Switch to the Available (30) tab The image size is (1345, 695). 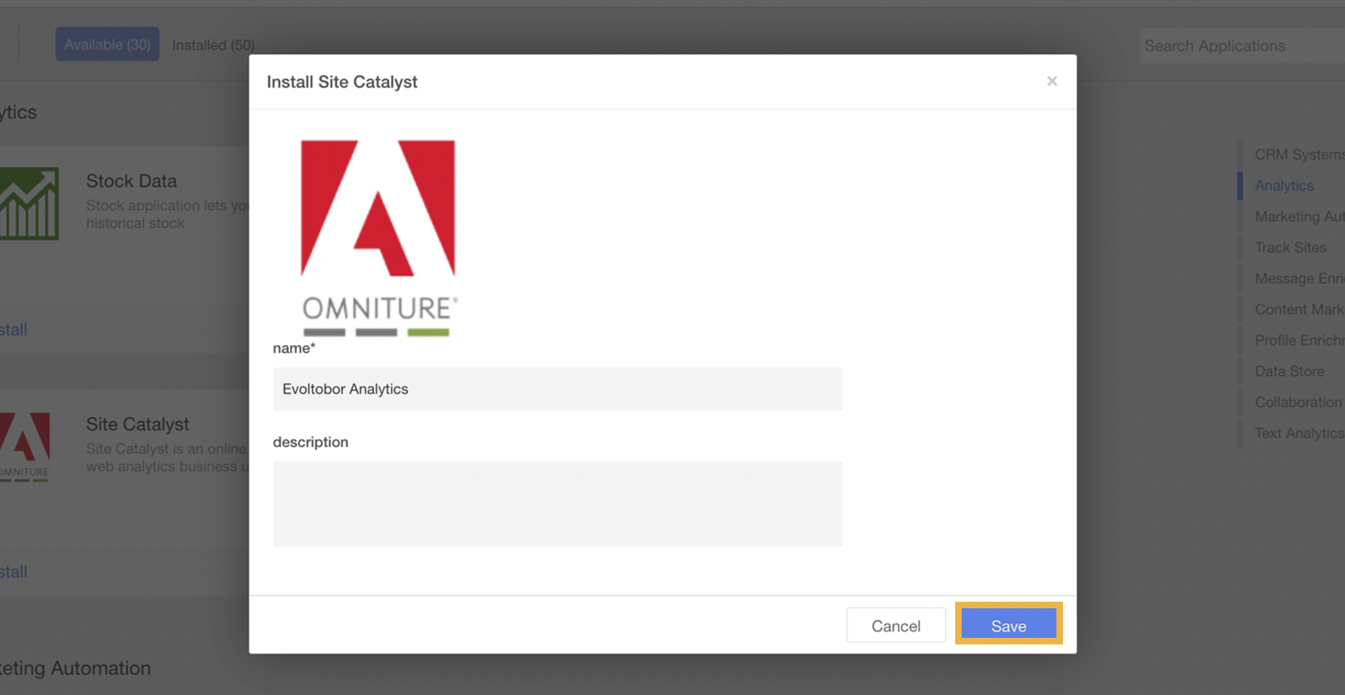[x=107, y=45]
